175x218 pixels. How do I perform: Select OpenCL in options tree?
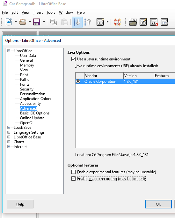(x=27, y=123)
